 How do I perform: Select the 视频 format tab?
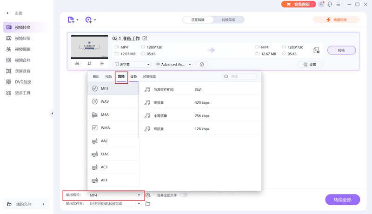108,77
